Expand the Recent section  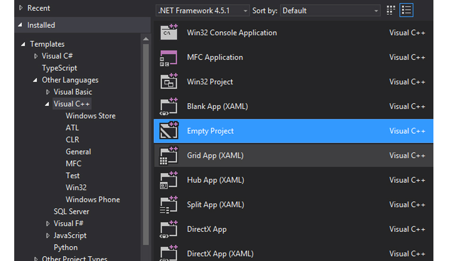pyautogui.click(x=21, y=8)
